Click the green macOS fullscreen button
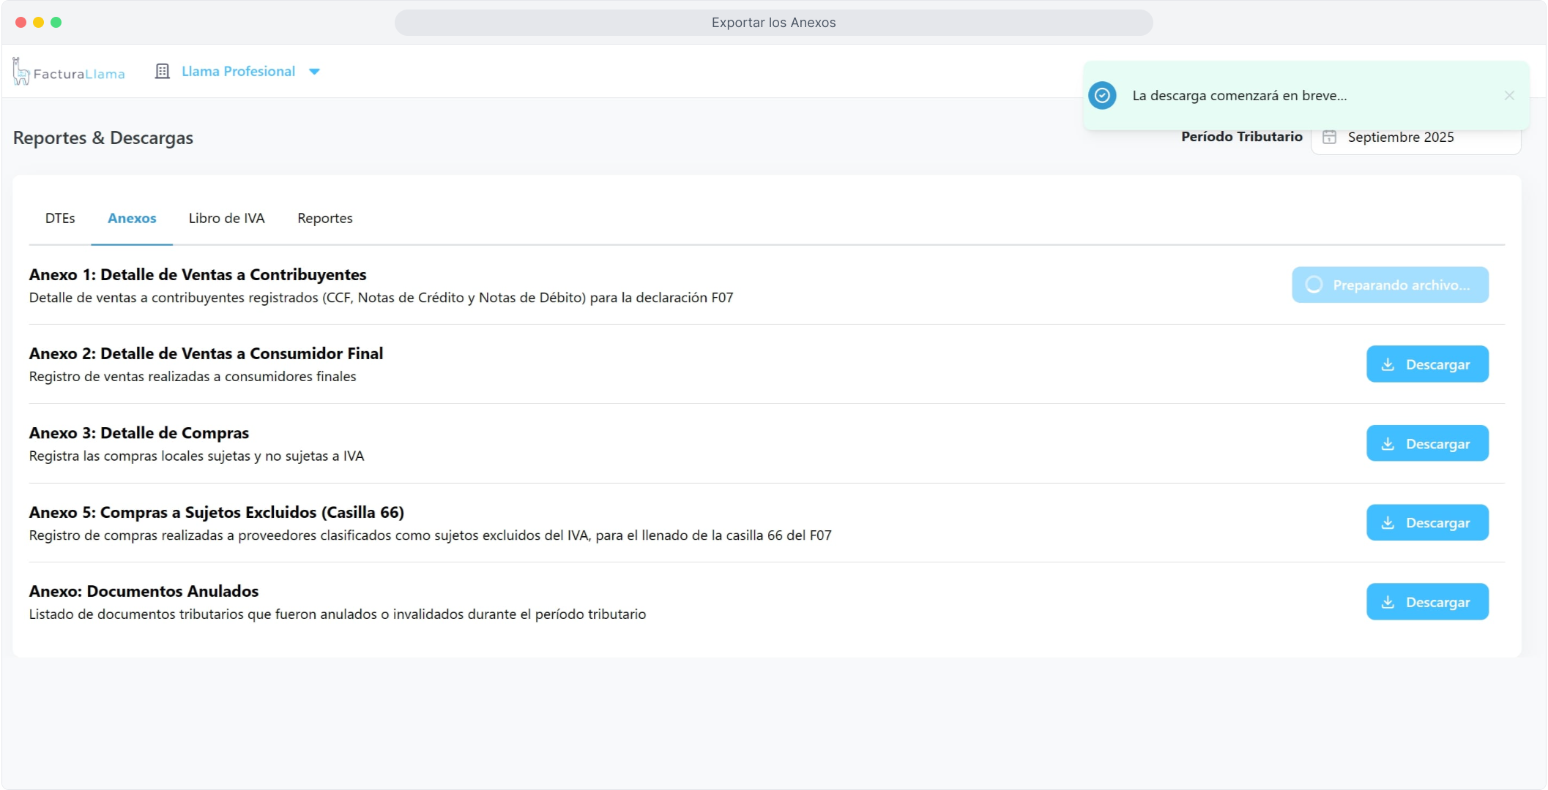This screenshot has height=790, width=1548. click(x=56, y=23)
